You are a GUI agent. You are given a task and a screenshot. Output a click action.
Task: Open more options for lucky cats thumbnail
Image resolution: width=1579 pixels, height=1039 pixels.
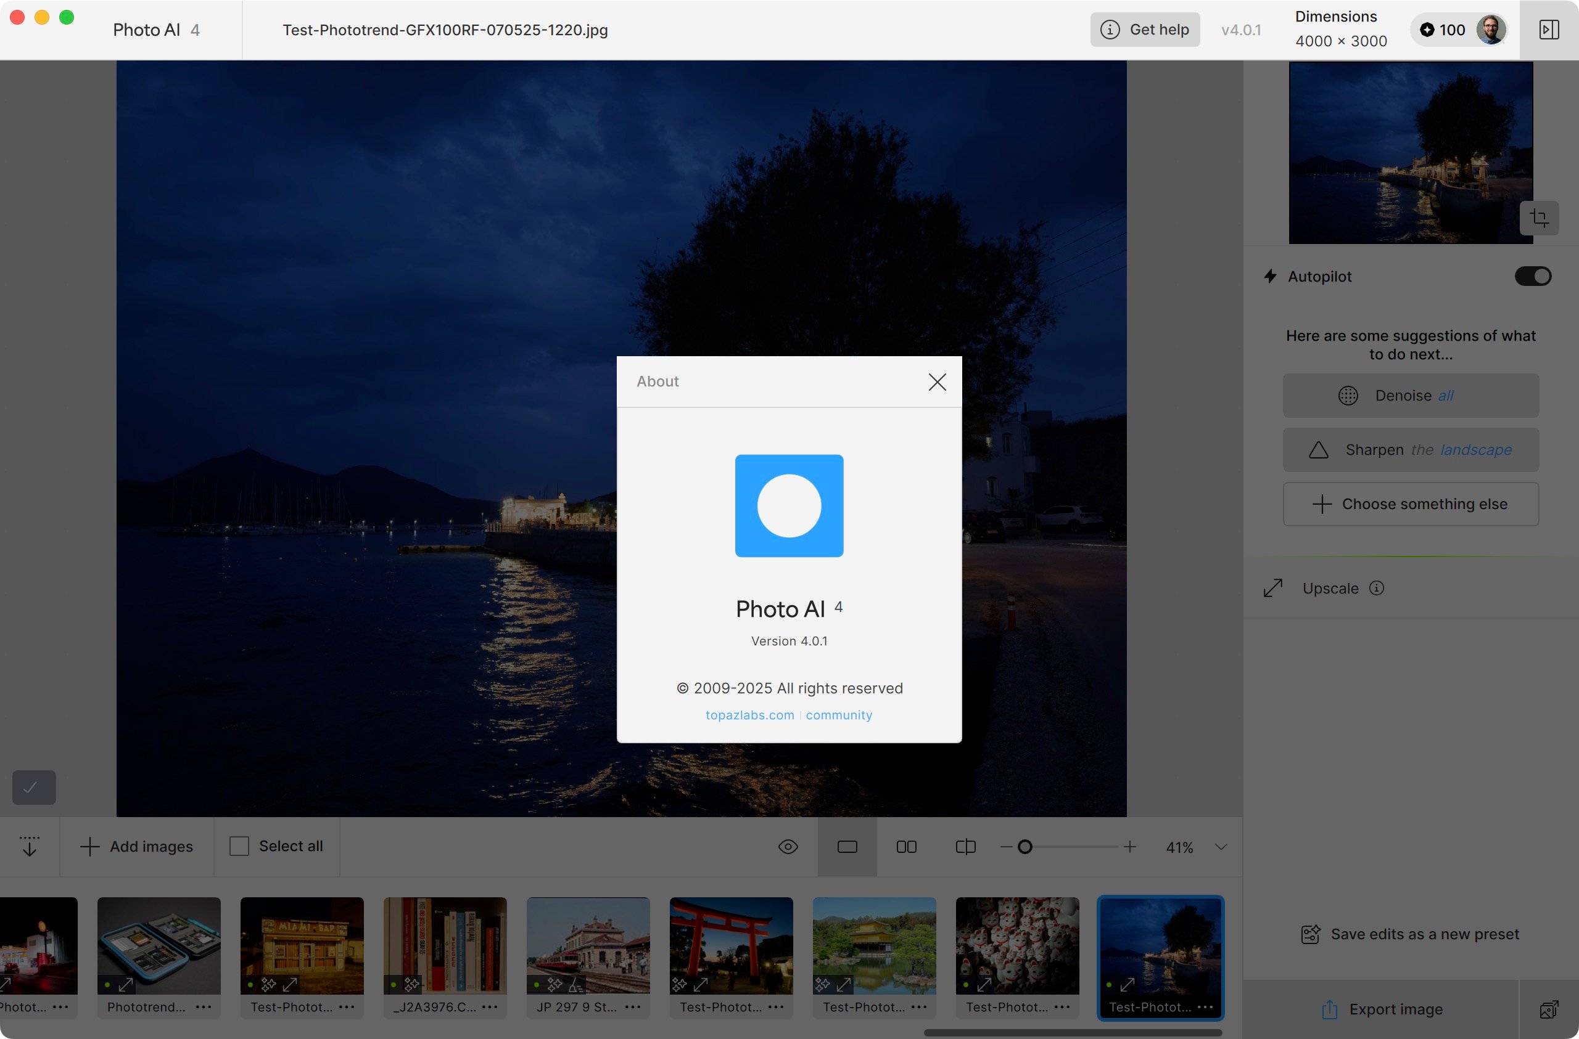1062,1007
